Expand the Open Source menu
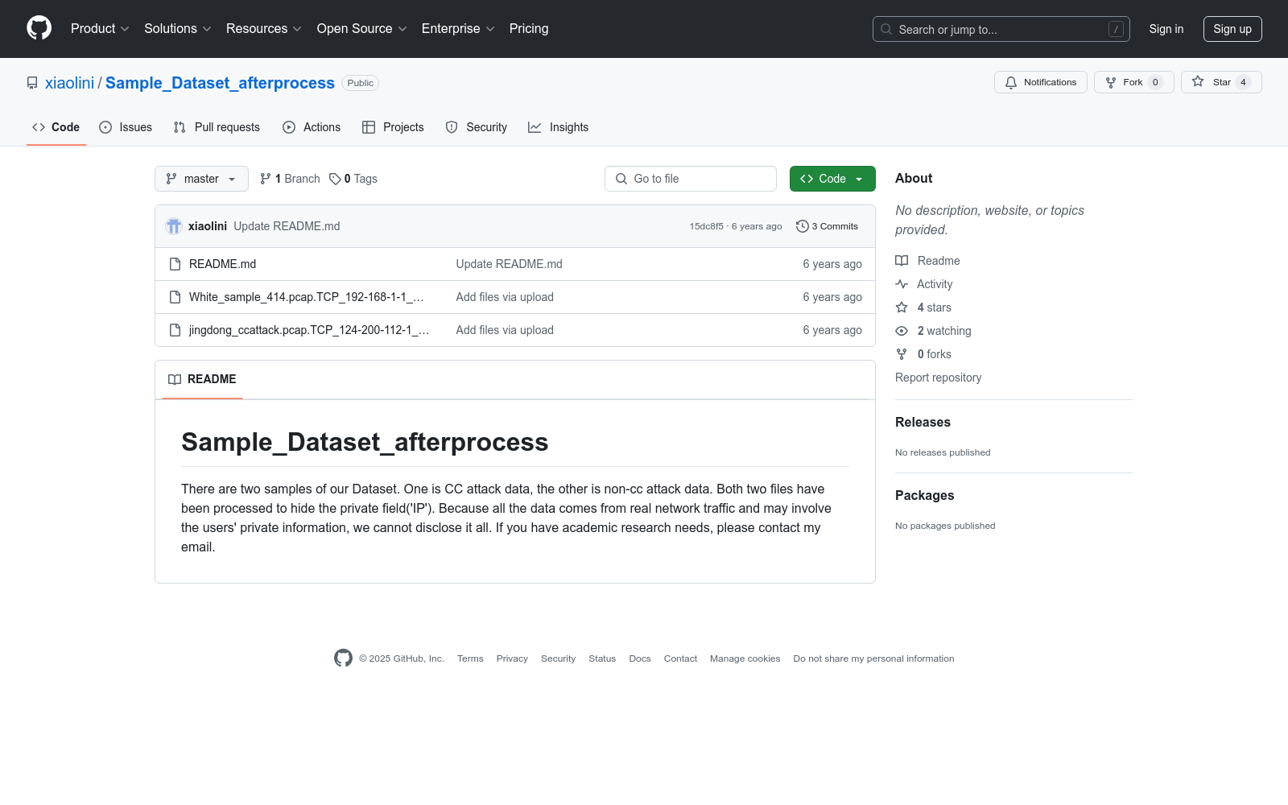1288x805 pixels. pos(362,29)
